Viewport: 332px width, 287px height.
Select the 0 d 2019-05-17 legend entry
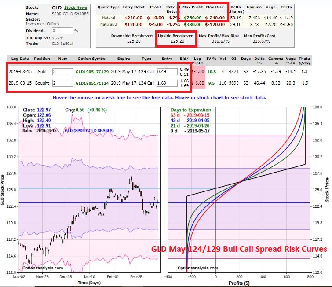tap(190, 131)
